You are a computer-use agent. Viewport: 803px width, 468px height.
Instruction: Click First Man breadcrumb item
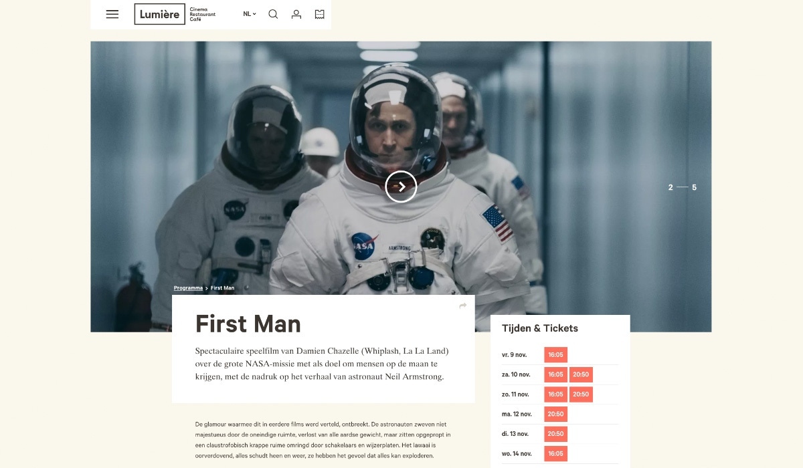click(x=222, y=288)
